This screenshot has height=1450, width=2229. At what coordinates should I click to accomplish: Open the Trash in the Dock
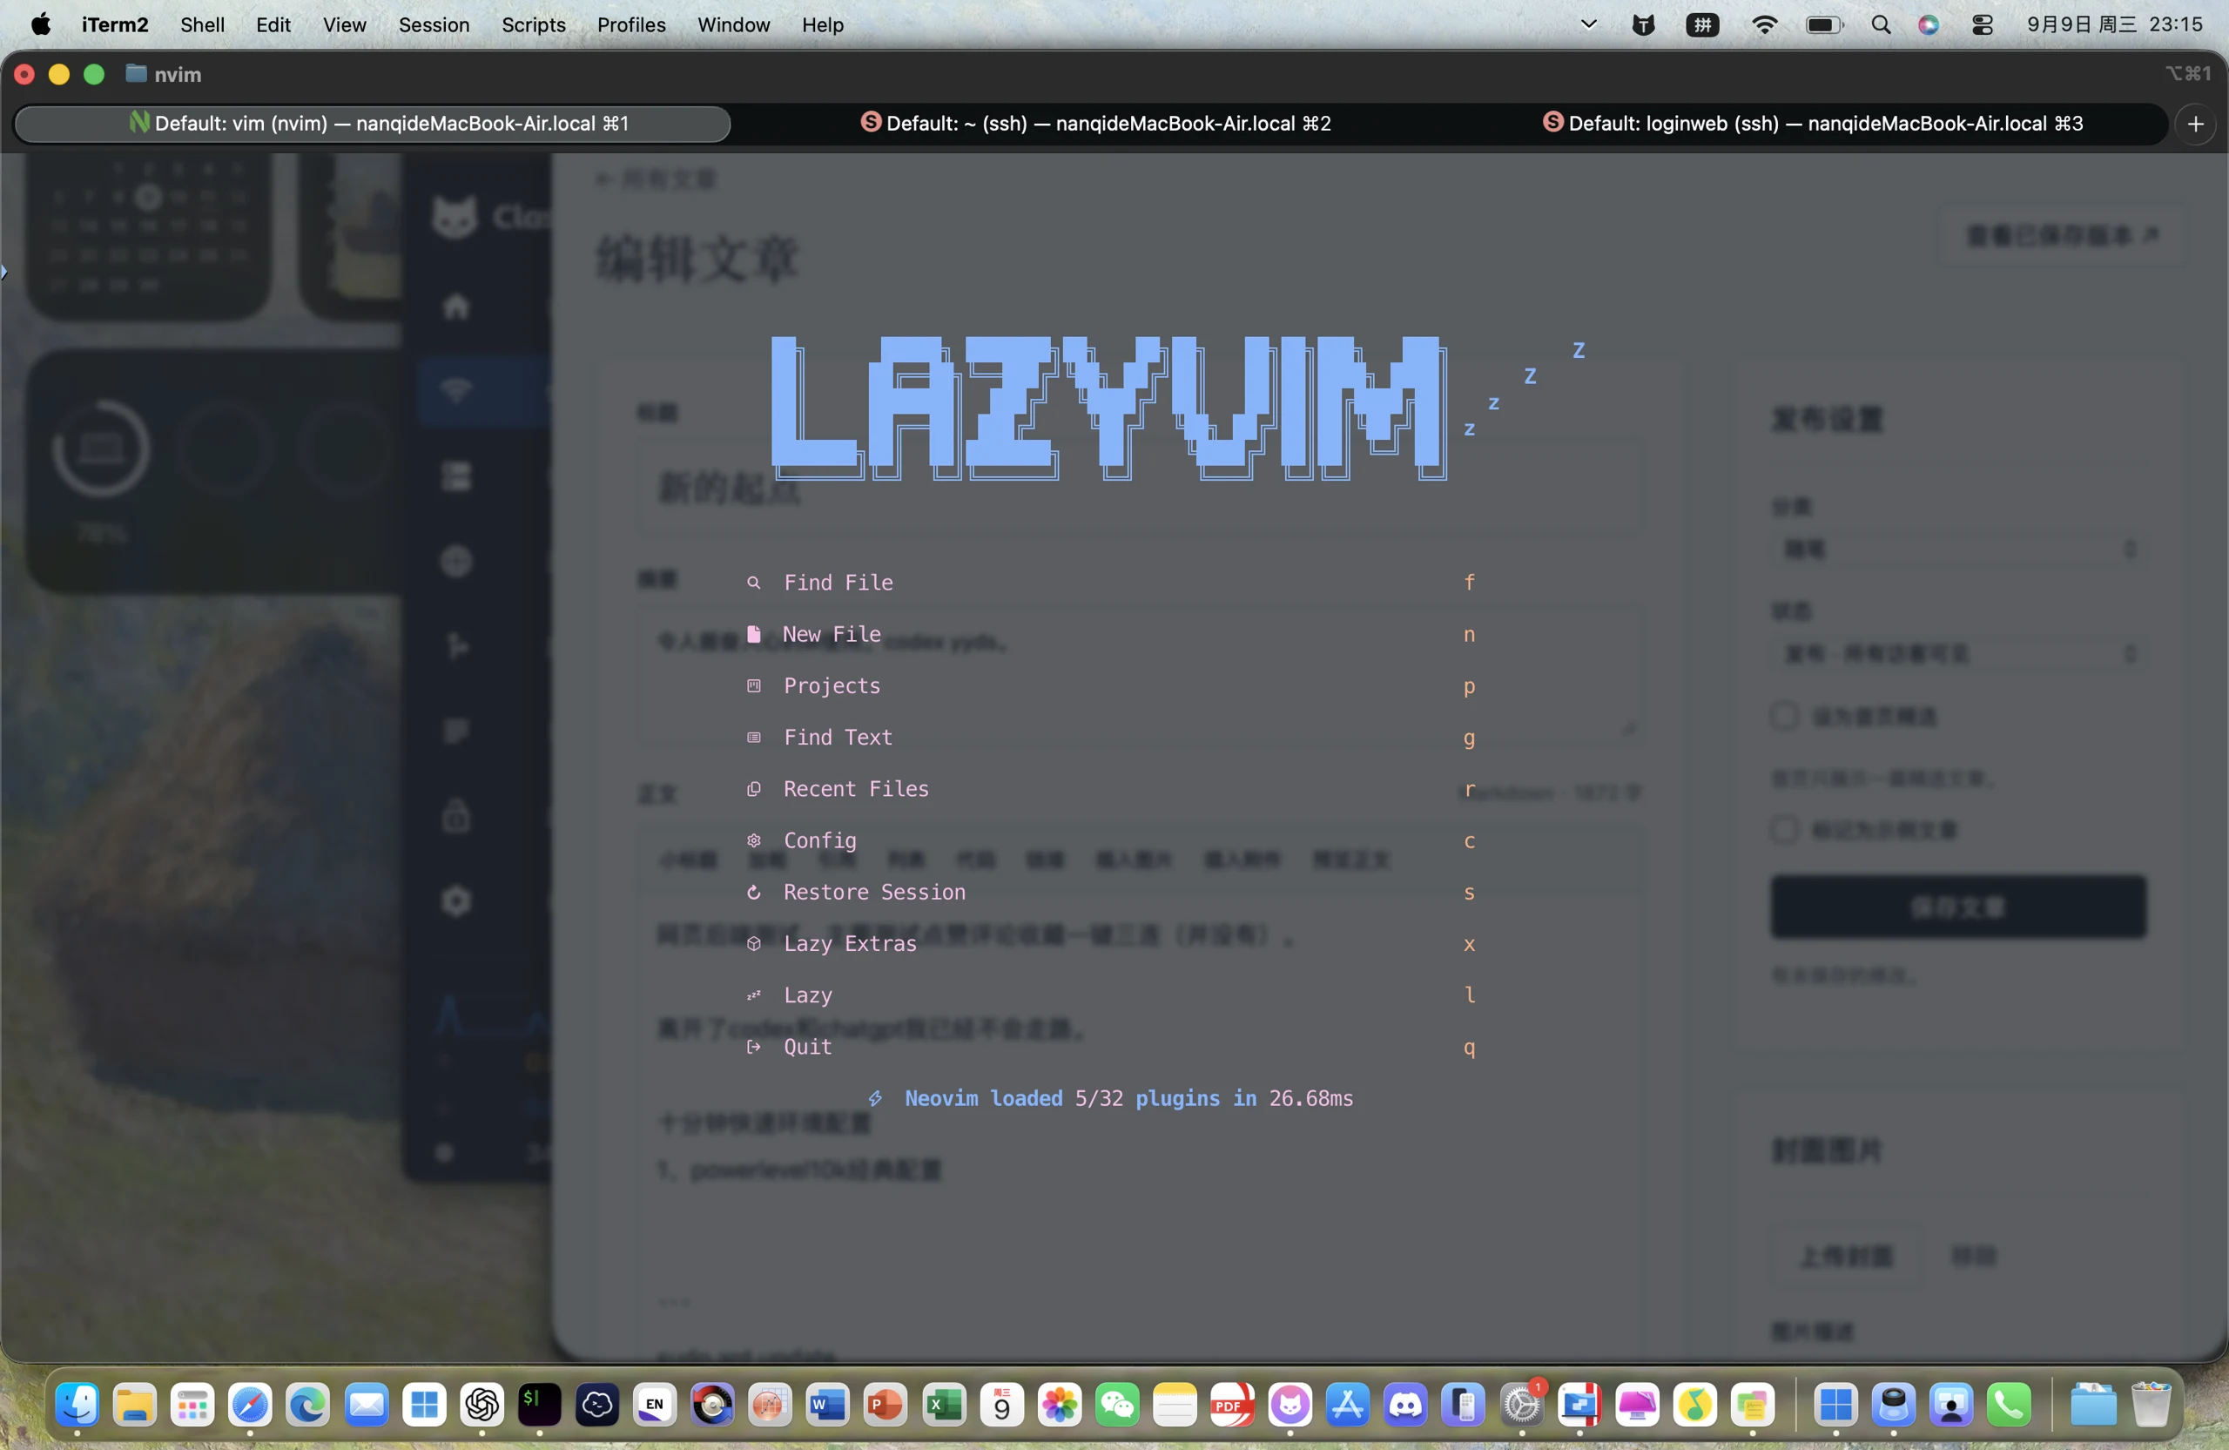(2151, 1404)
